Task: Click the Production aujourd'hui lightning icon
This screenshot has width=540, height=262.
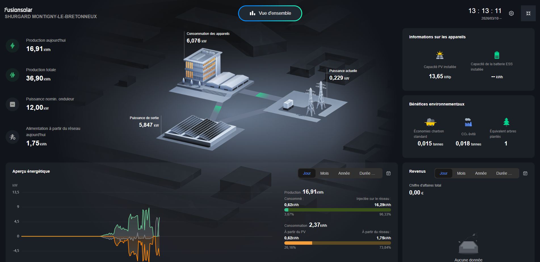Action: pyautogui.click(x=12, y=46)
